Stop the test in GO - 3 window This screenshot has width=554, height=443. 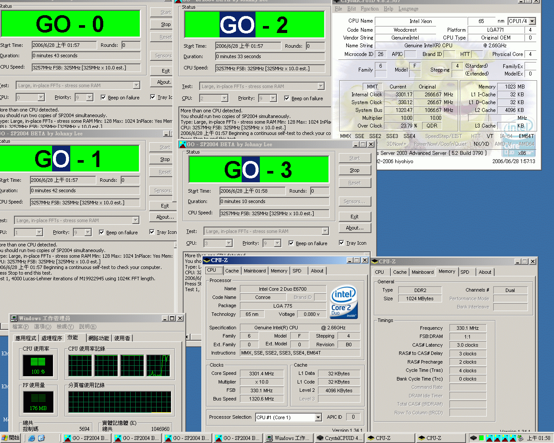[x=354, y=170]
